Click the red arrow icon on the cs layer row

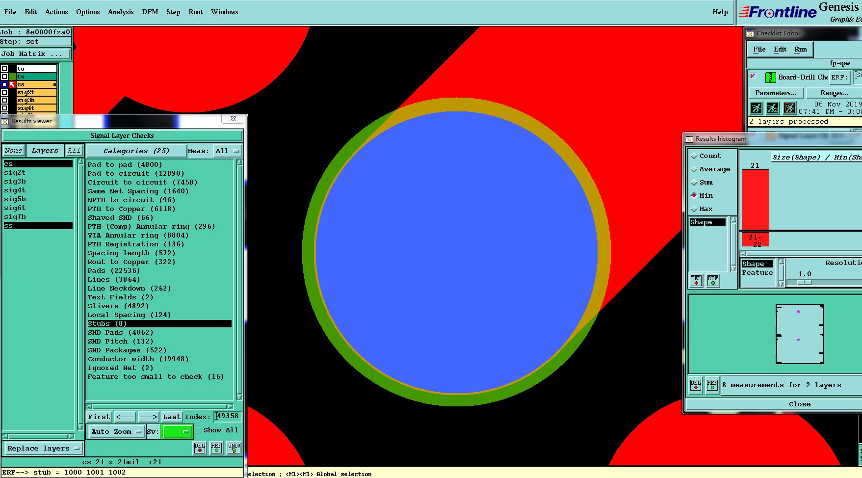12,84
